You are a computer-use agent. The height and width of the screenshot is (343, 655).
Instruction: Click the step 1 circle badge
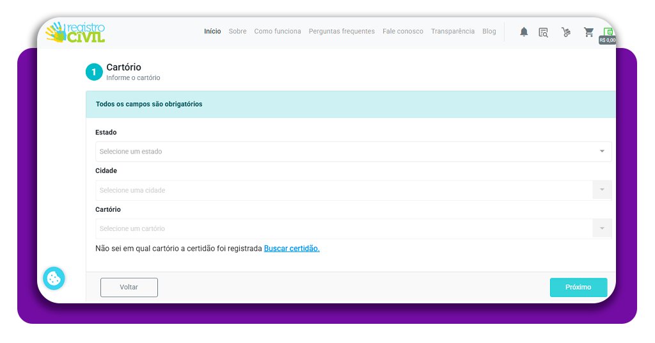pyautogui.click(x=94, y=72)
